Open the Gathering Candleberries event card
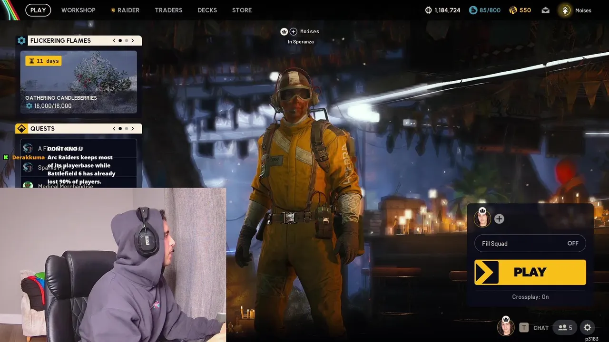Screen dimensions: 609x342 tap(79, 82)
